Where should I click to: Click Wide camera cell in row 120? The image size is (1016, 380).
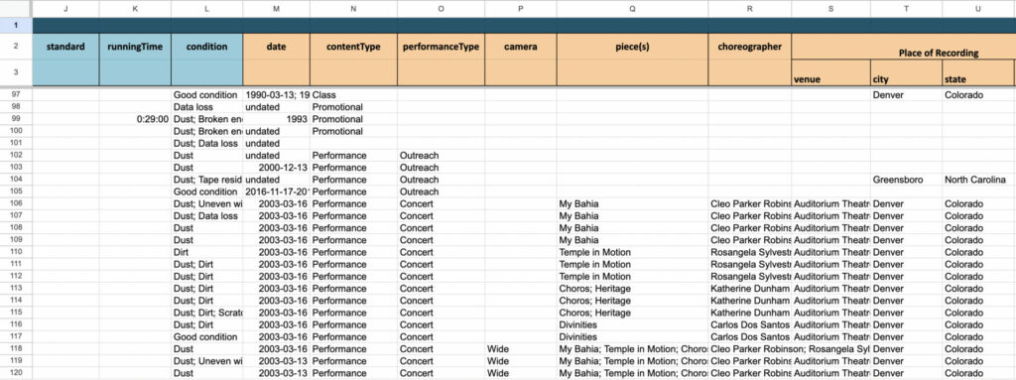[520, 373]
